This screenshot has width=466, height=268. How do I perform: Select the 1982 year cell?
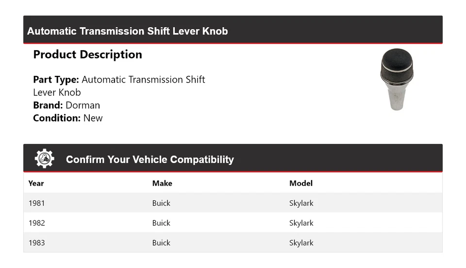point(36,223)
